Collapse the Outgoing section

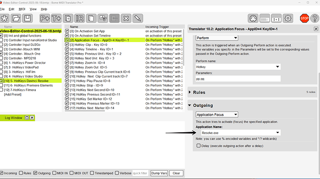click(x=190, y=105)
